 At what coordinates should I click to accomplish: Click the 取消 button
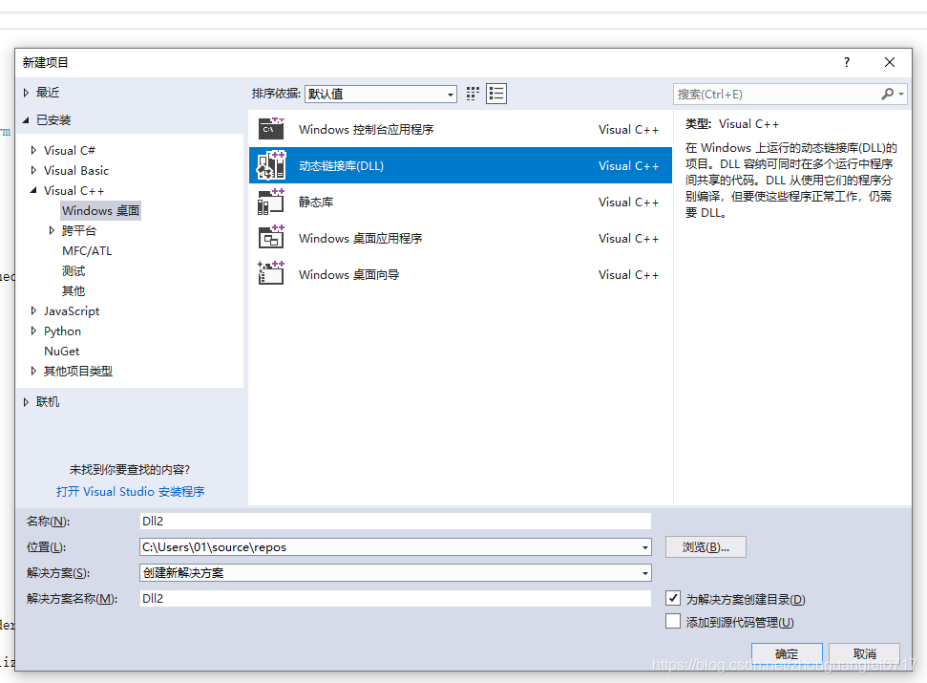pos(864,653)
